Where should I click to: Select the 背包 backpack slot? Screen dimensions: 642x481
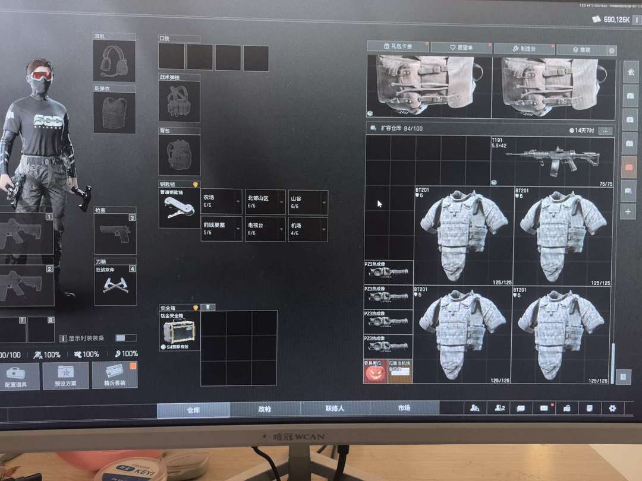[x=180, y=155]
